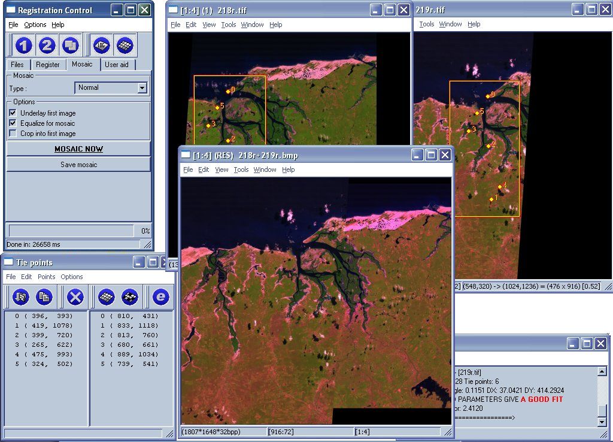The width and height of the screenshot is (613, 442).
Task: Click the copy documents icon in Tie points
Action: [x=44, y=296]
